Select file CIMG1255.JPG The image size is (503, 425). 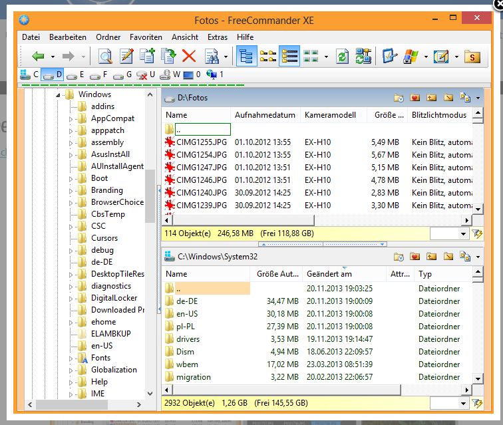(x=202, y=142)
